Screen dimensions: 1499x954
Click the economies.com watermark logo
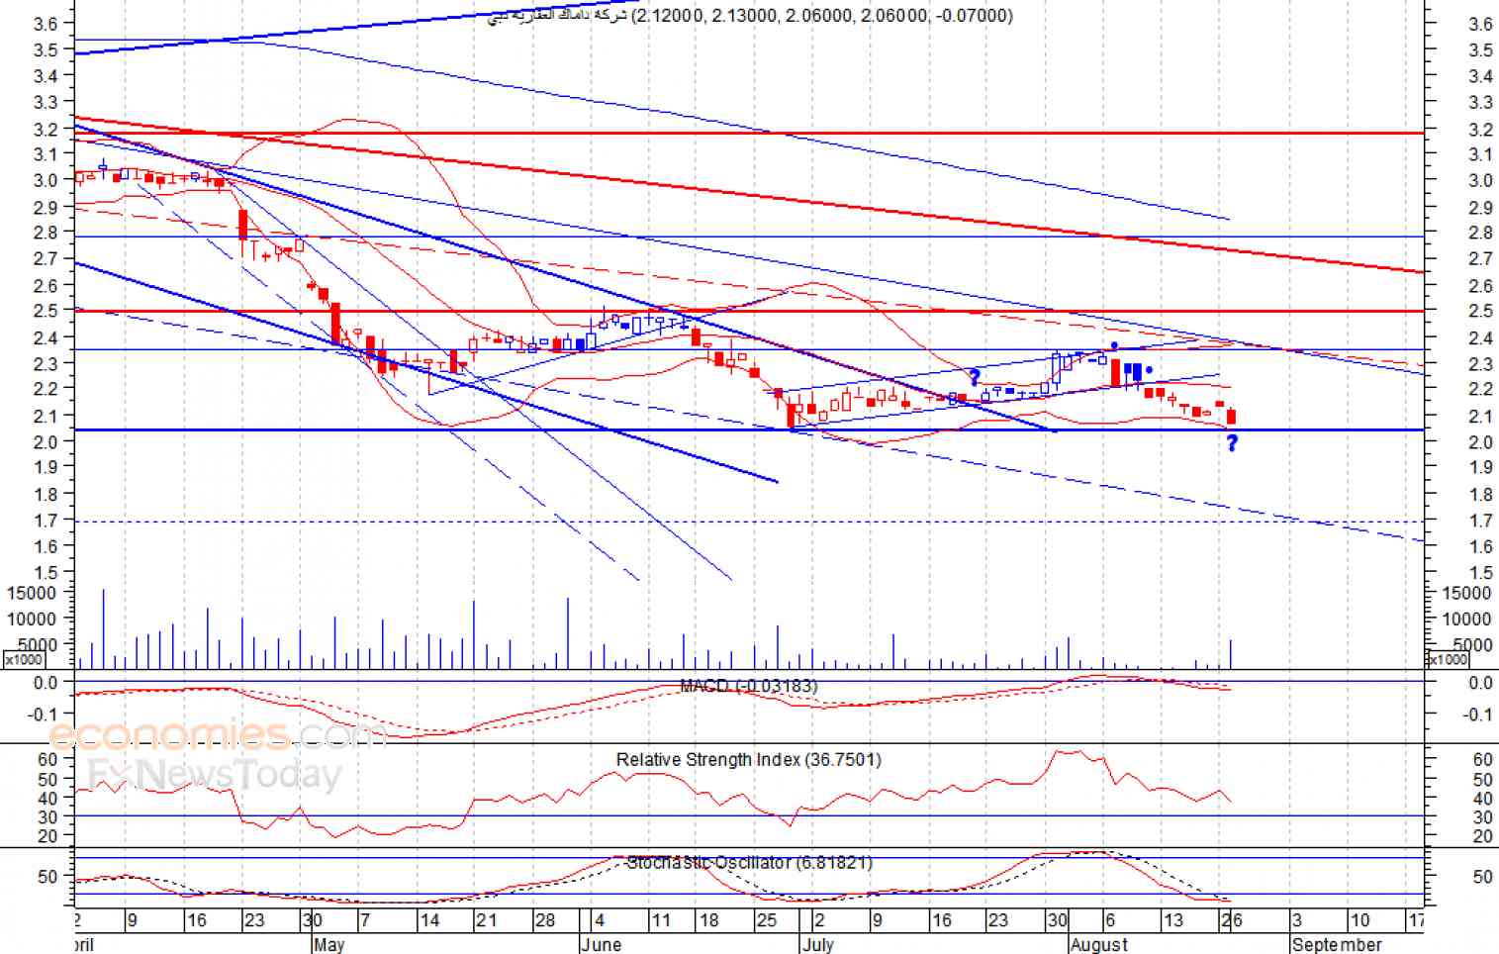[218, 735]
